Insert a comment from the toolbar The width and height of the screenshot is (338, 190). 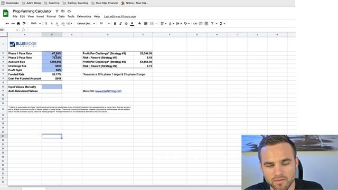pyautogui.click(x=201, y=23)
